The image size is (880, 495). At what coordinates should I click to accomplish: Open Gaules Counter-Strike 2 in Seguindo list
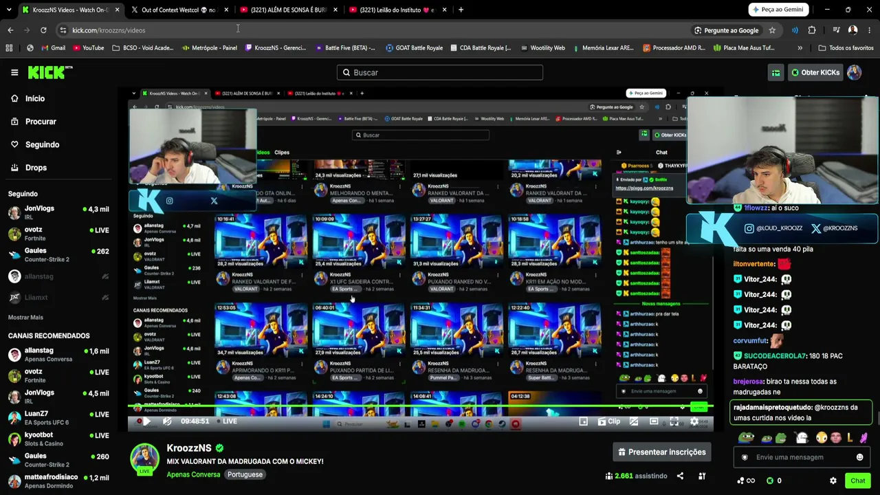coord(58,255)
